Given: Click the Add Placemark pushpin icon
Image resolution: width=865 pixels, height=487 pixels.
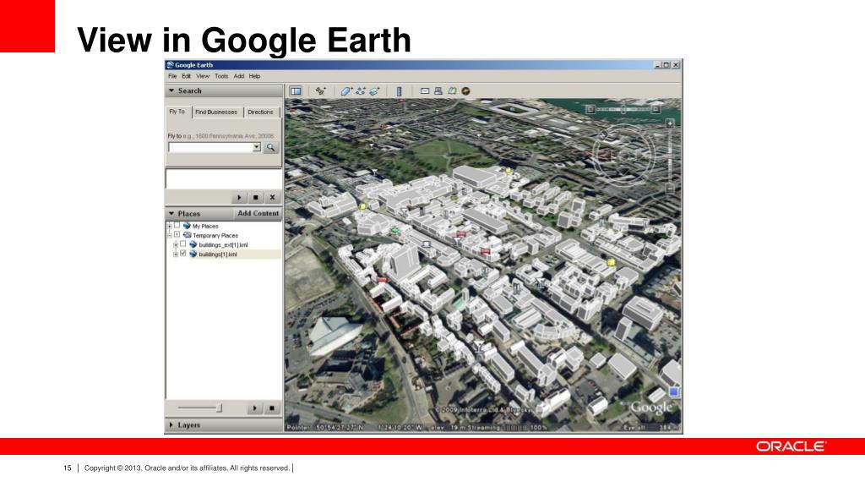Looking at the screenshot, I should coord(320,91).
